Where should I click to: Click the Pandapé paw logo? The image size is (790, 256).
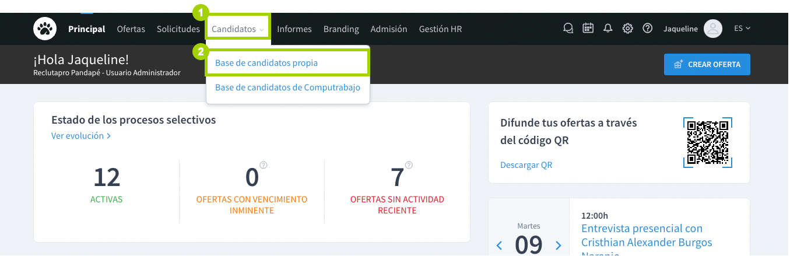(45, 29)
